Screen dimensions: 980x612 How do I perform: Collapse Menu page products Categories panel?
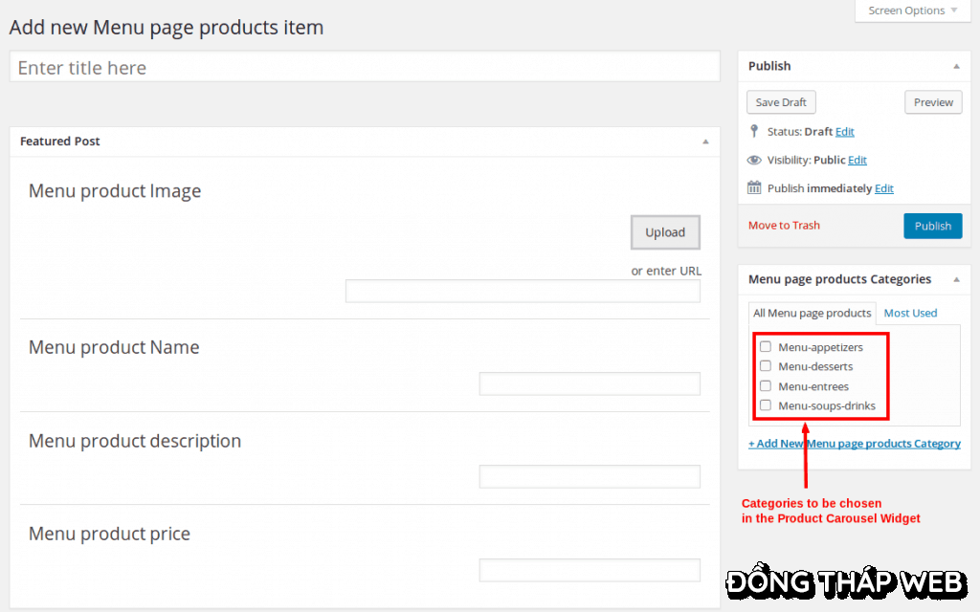pyautogui.click(x=956, y=280)
